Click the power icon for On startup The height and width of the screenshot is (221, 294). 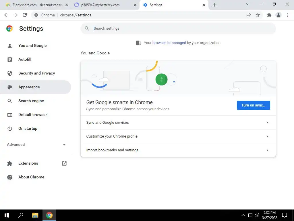(x=10, y=129)
